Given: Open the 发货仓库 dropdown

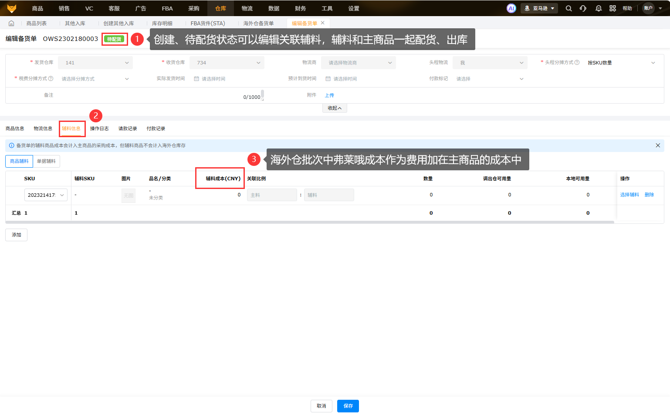Looking at the screenshot, I should (95, 63).
